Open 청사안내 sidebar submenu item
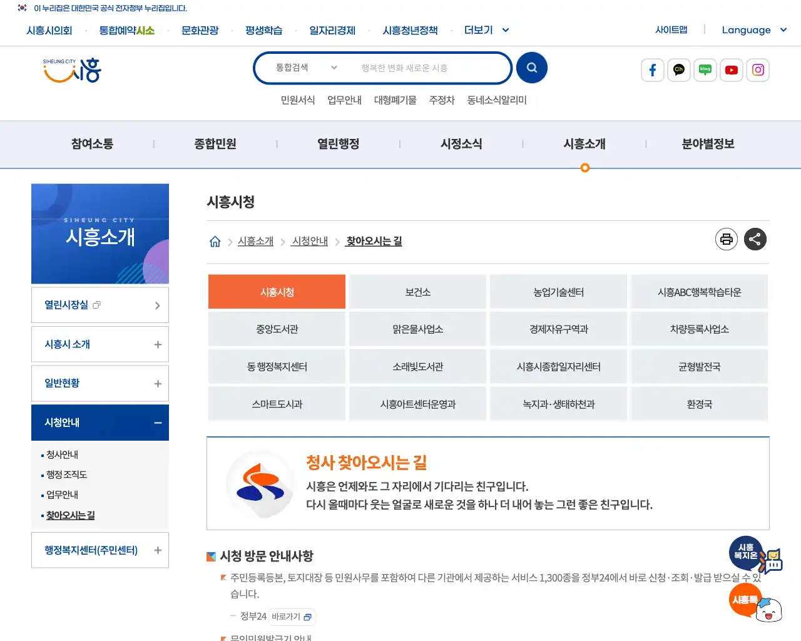Viewport: 801px width, 641px height. pos(62,454)
